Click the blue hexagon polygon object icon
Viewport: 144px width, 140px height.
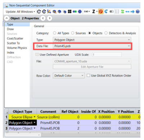[80, 11]
